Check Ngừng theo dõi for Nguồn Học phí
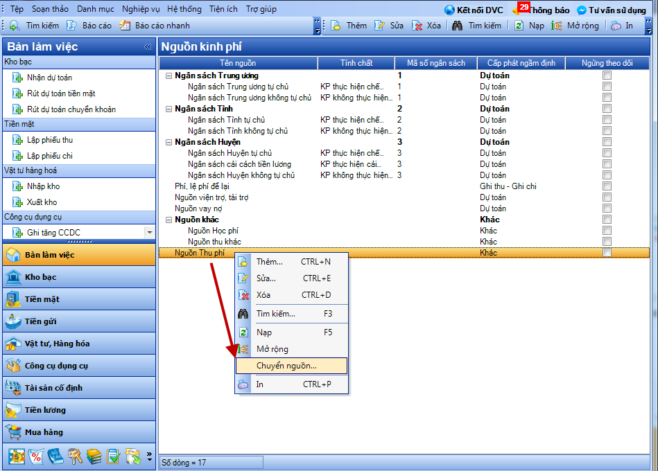 [607, 231]
